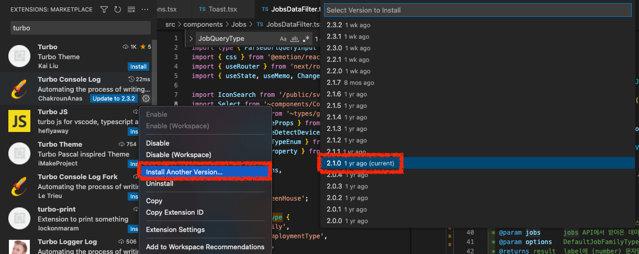639x254 pixels.
Task: Click Update to 2.3.2 button
Action: [x=114, y=98]
